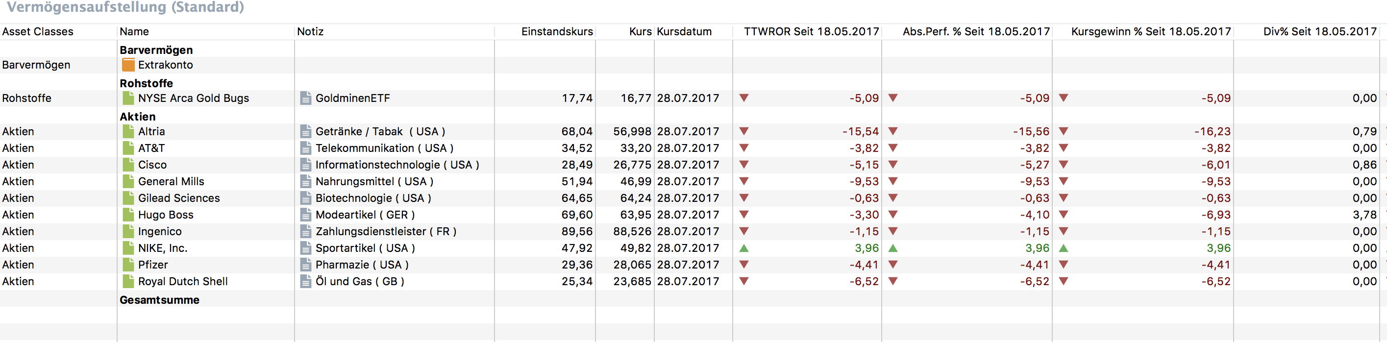1387x342 pixels.
Task: Select the bold Aktien group row
Action: pyautogui.click(x=137, y=117)
